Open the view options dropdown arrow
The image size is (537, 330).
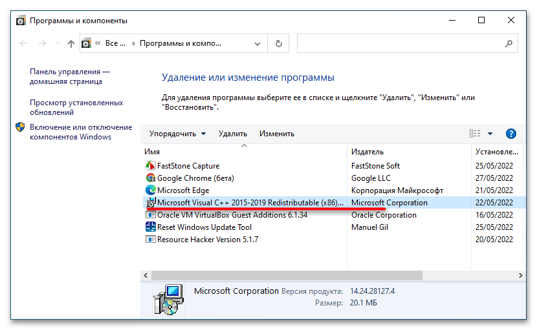(x=490, y=134)
